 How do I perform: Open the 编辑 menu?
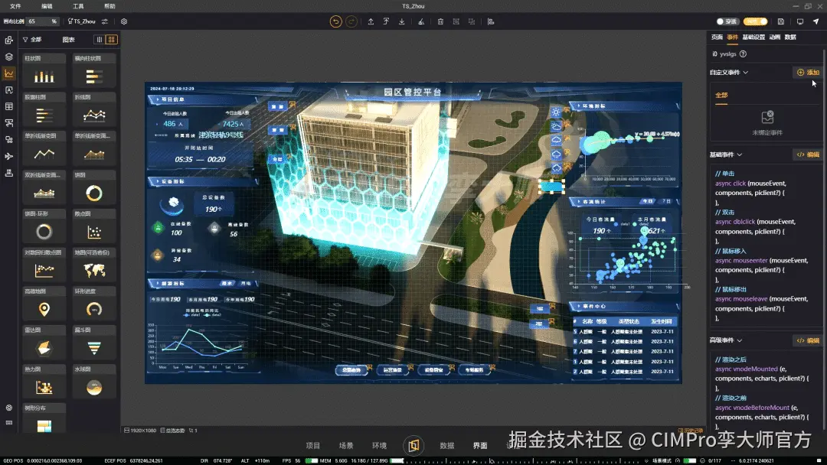(47, 6)
